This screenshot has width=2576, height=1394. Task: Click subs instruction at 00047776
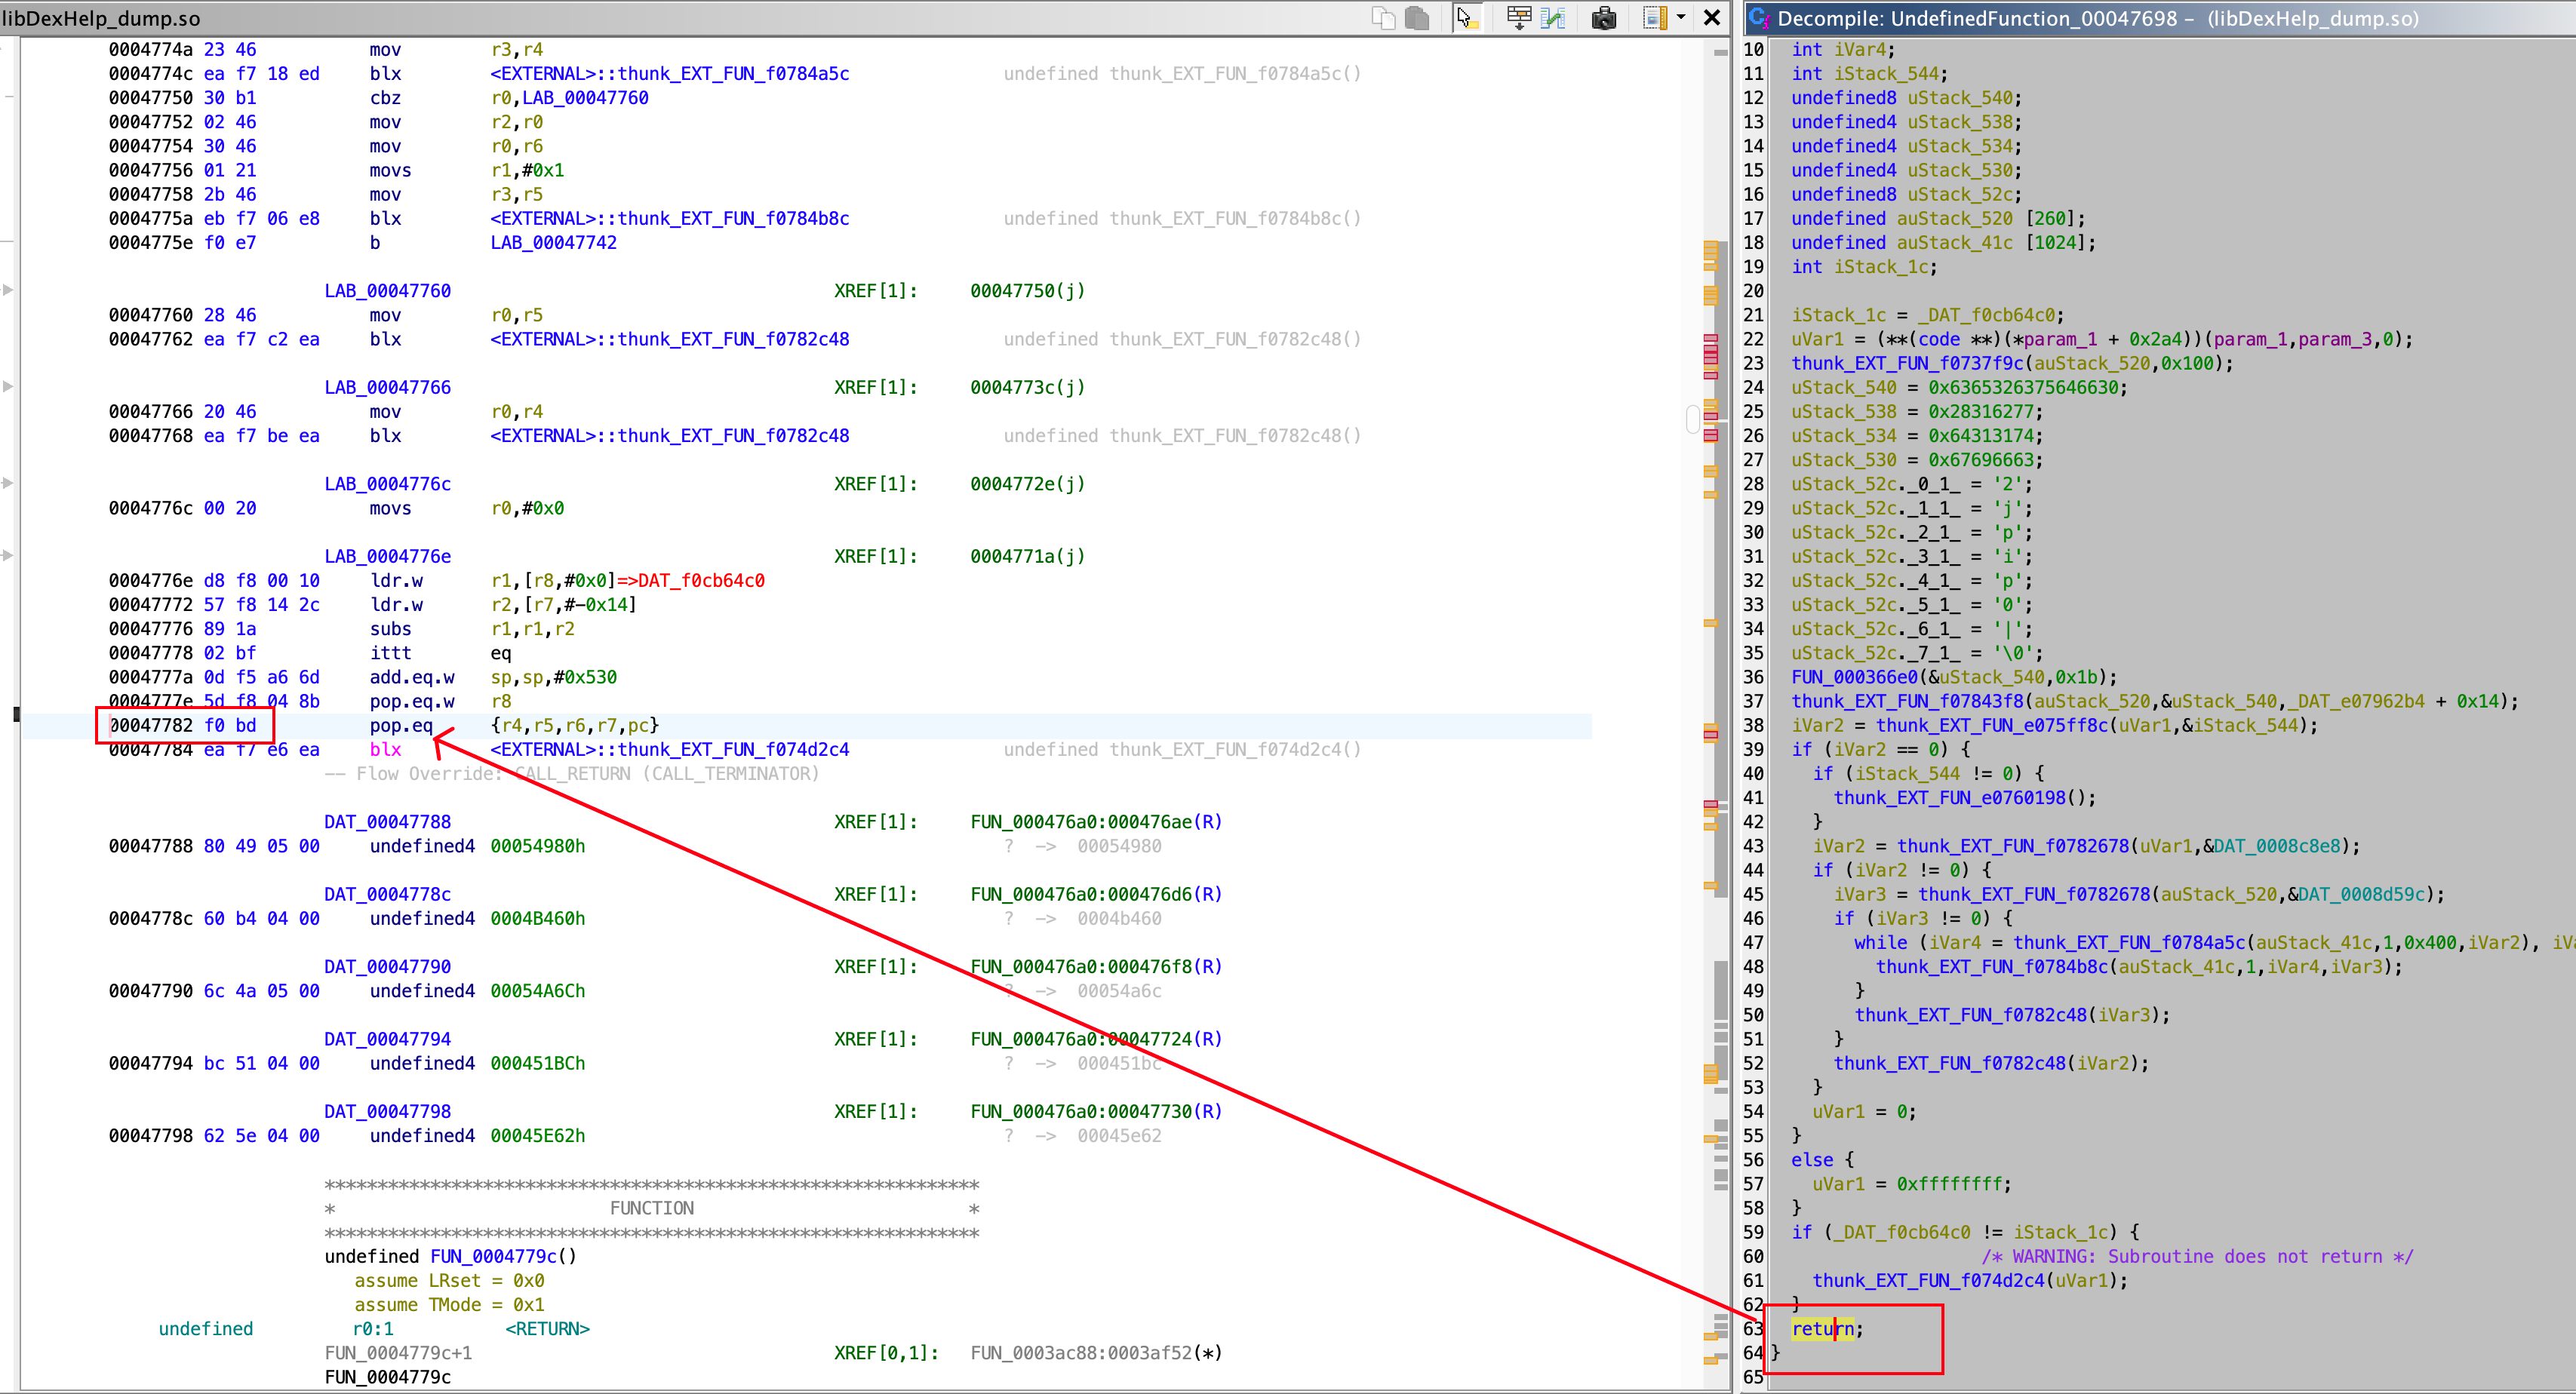click(390, 628)
